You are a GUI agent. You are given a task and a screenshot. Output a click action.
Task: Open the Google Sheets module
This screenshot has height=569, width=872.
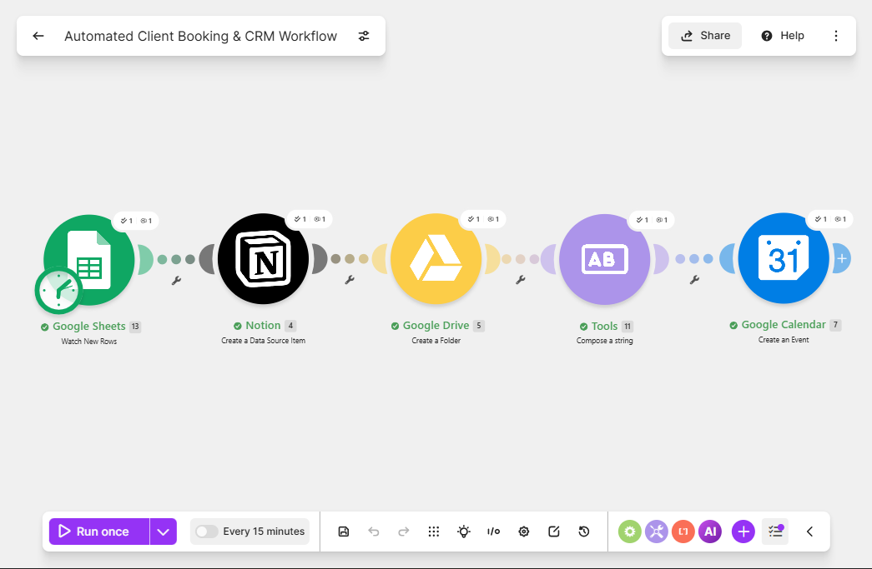(89, 259)
